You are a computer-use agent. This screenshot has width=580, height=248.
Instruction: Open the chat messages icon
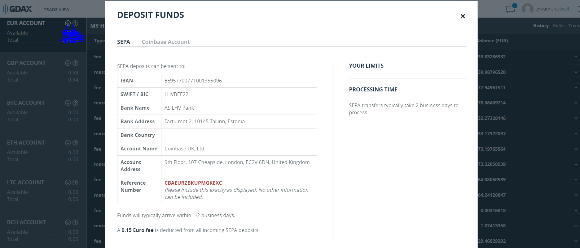point(510,9)
